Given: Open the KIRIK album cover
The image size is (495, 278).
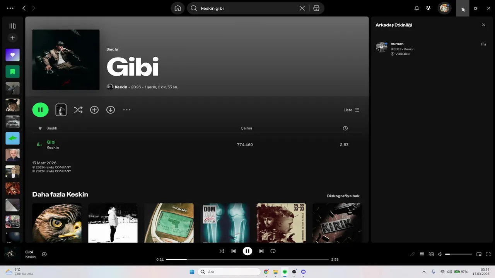Looking at the screenshot, I should 337,223.
